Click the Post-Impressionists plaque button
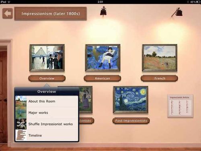Screen dimensions: 201x151 [131, 120]
